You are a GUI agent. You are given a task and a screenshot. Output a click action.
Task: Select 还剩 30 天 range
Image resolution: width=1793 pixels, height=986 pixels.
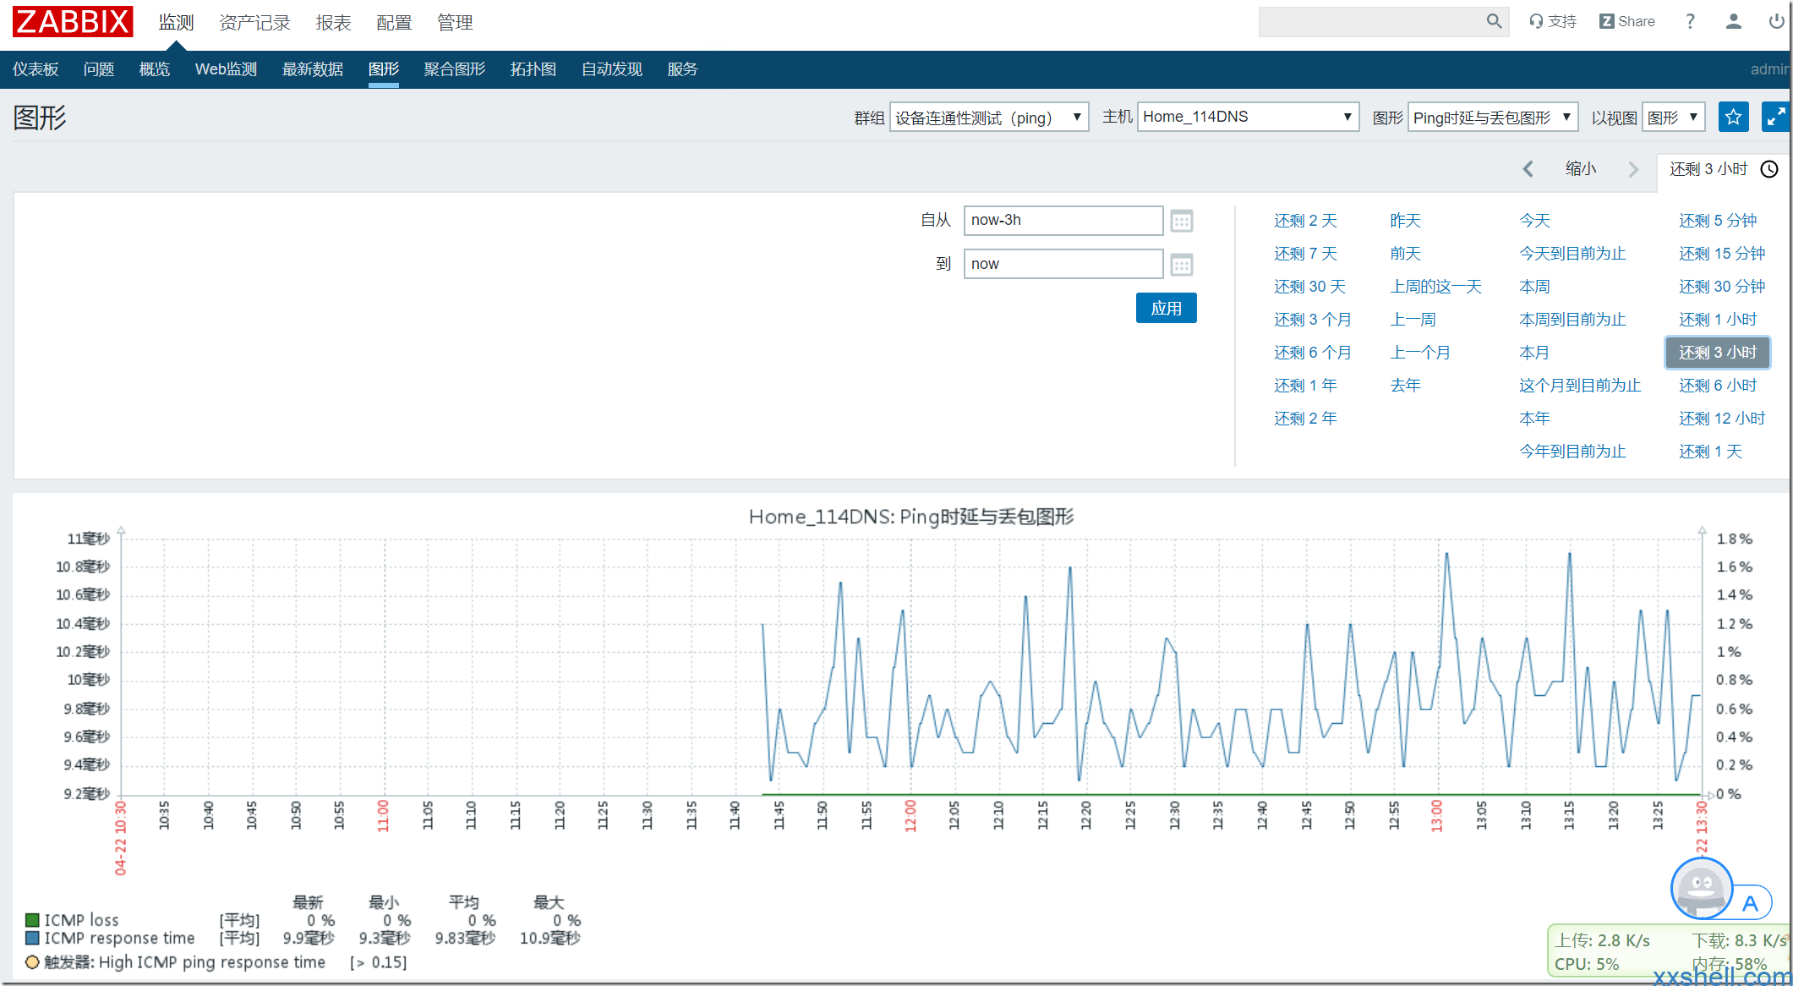[1310, 287]
